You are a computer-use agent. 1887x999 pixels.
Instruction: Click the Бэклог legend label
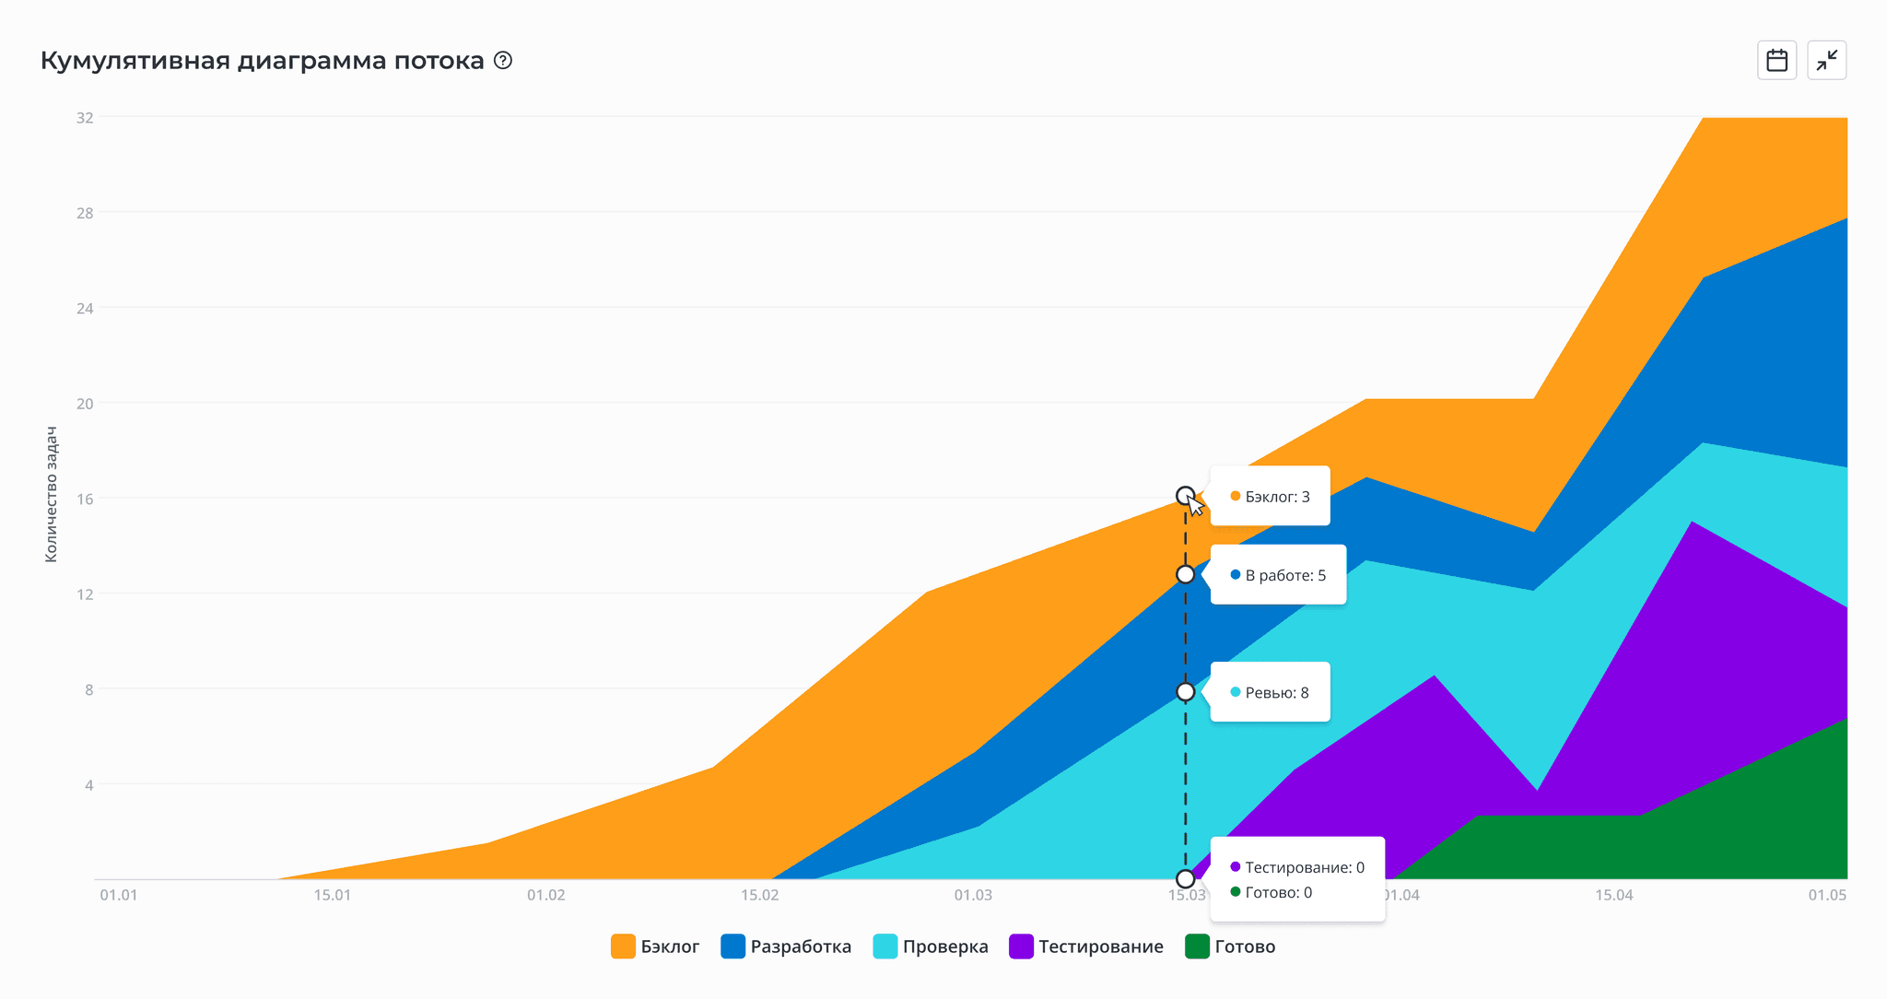pyautogui.click(x=670, y=946)
